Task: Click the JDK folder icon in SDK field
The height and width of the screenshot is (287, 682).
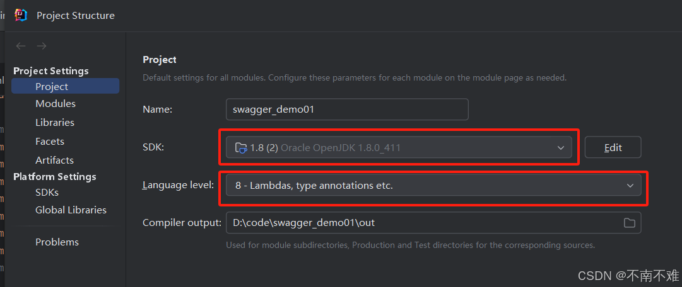Action: point(240,148)
